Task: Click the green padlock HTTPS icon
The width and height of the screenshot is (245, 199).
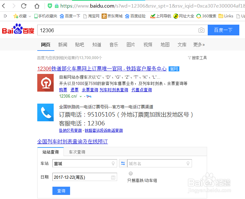Action: click(x=57, y=6)
